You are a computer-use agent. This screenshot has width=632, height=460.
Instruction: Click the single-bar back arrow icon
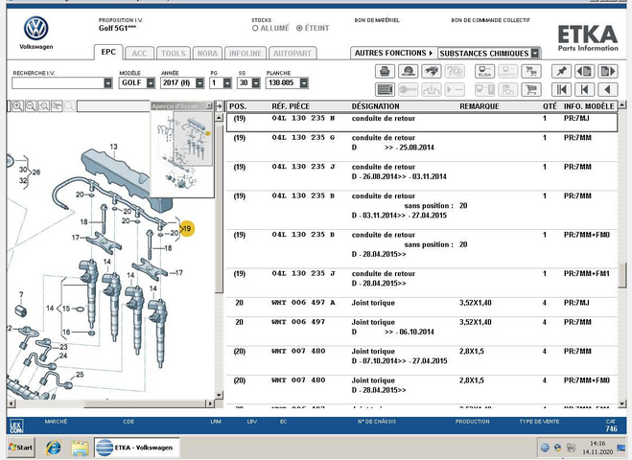tap(584, 89)
